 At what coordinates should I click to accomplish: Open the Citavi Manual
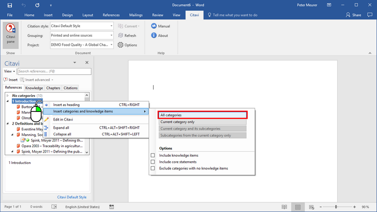[160, 26]
